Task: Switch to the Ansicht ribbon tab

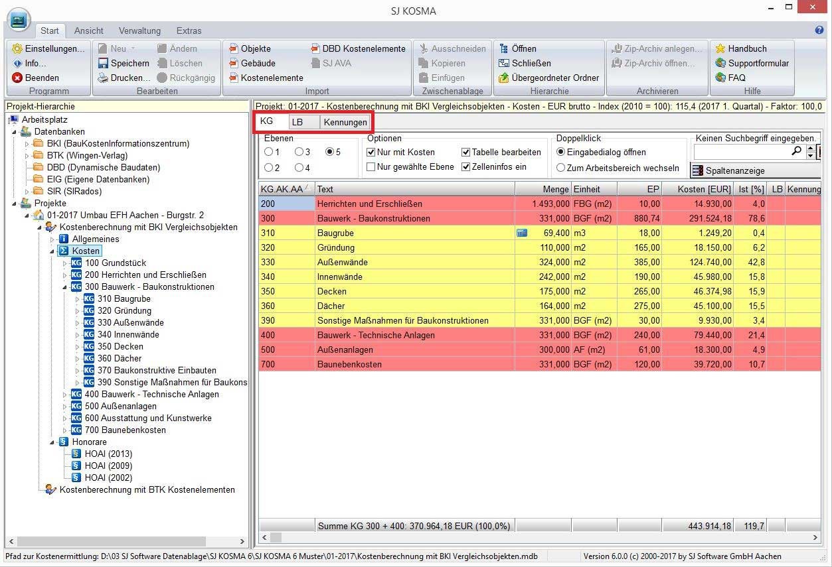Action: coord(89,31)
